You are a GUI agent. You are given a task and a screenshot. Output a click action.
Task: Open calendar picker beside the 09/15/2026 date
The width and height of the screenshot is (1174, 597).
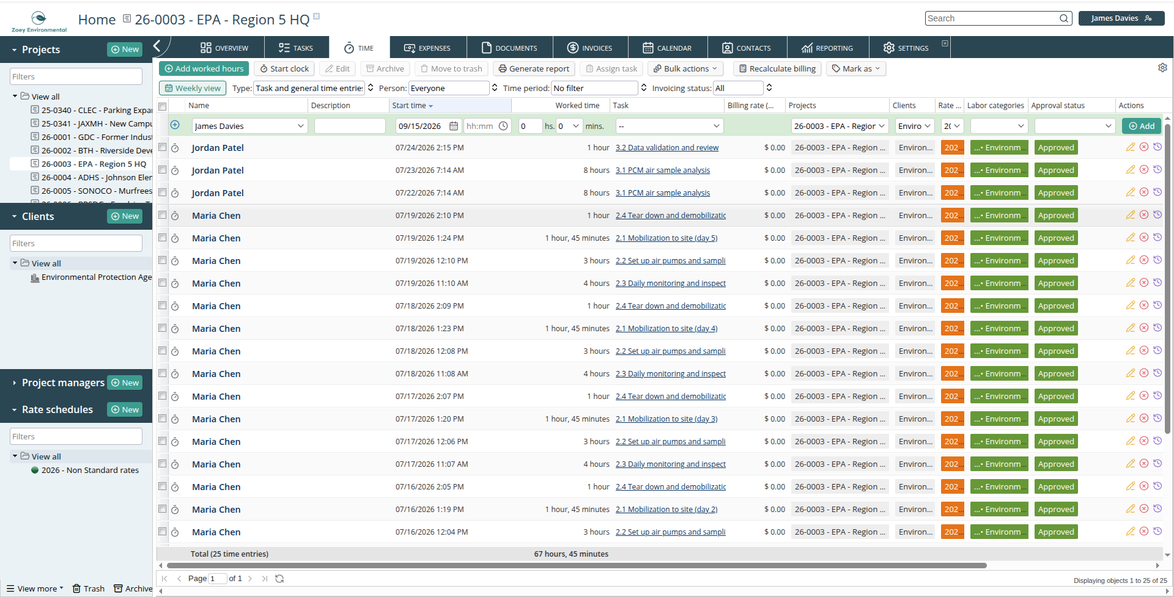tap(454, 126)
